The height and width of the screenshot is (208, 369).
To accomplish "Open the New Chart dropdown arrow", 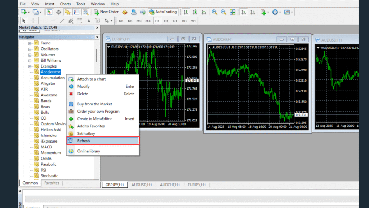I will click(29, 12).
